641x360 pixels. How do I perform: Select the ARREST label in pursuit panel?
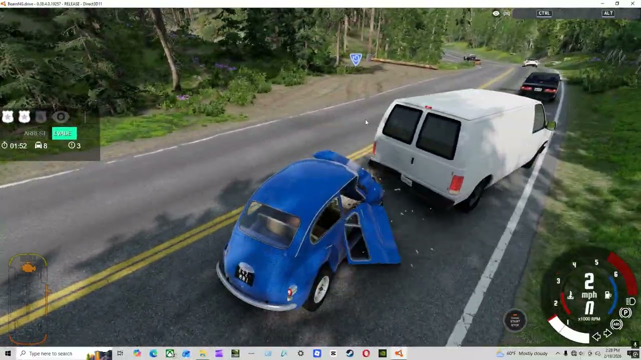pyautogui.click(x=35, y=133)
